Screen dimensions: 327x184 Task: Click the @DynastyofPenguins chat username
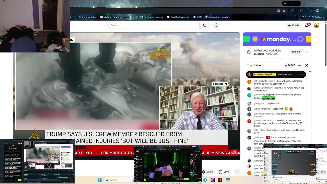pos(265,81)
